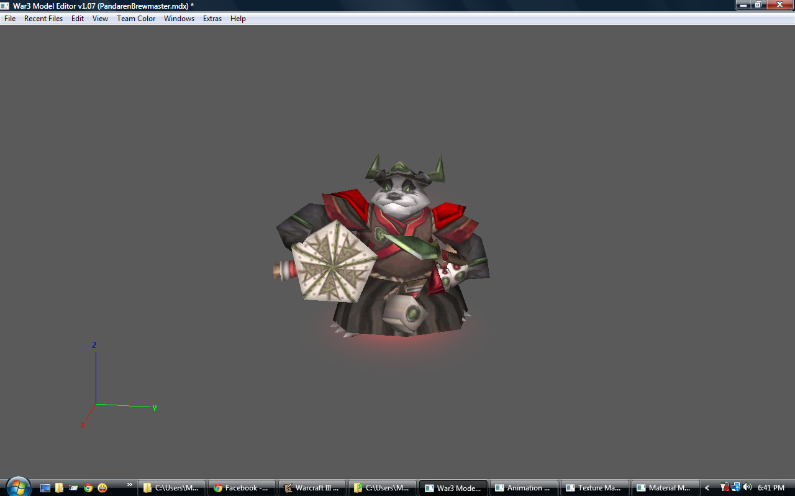
Task: Click the yellow smiley quick launch icon
Action: 102,488
